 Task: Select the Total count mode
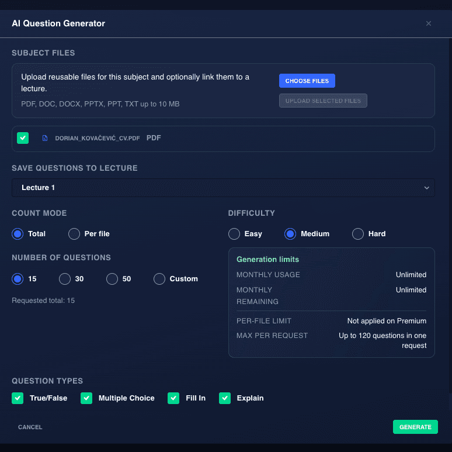click(x=18, y=234)
